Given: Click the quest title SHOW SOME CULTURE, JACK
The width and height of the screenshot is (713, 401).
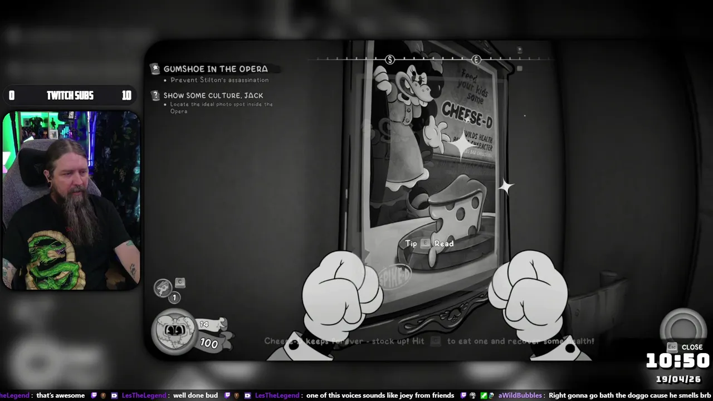Looking at the screenshot, I should click(213, 95).
